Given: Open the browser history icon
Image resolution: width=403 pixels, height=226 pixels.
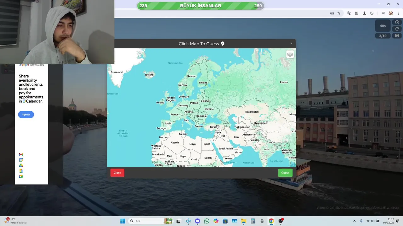Looking at the screenshot, I should coord(372,13).
